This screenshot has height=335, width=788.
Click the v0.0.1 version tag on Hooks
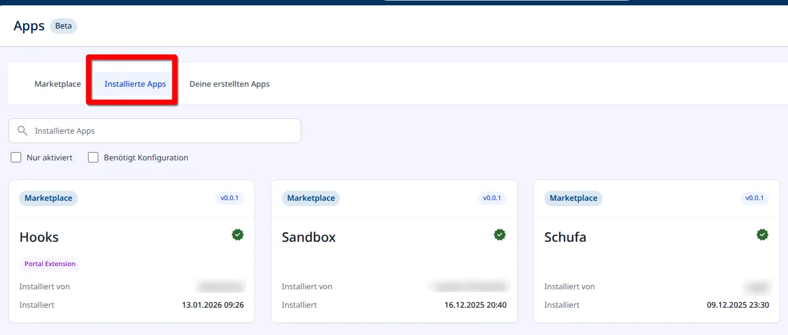[x=229, y=198]
